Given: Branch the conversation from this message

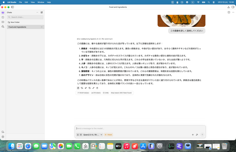Looking at the screenshot, I should (86, 88).
